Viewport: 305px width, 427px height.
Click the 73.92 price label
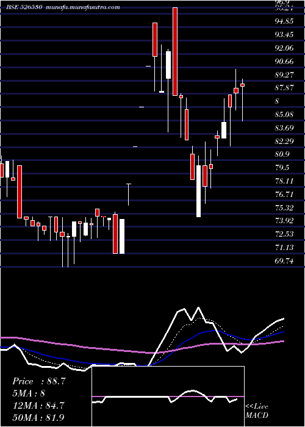(x=284, y=221)
